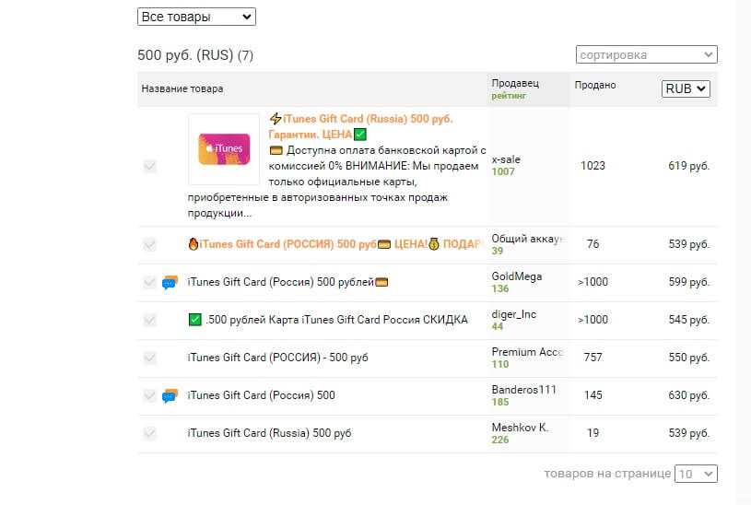The height and width of the screenshot is (505, 751).
Task: Click the lightning bolt icon in the x-sale listing title
Action: pos(275,119)
